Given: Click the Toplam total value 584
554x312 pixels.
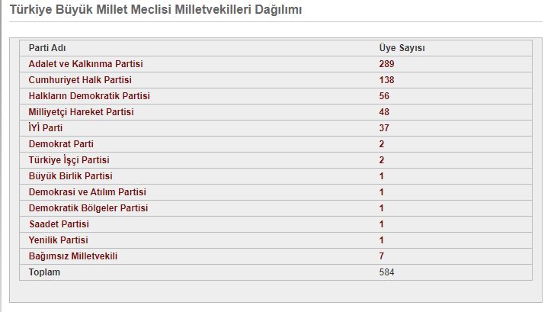Looking at the screenshot, I should (x=386, y=272).
